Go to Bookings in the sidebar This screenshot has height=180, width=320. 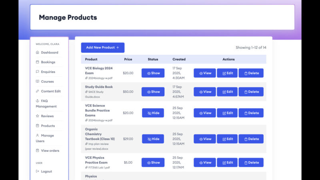coord(46,62)
